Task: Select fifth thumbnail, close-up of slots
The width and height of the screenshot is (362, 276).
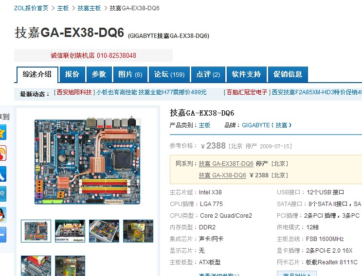Action: pyautogui.click(x=36, y=266)
